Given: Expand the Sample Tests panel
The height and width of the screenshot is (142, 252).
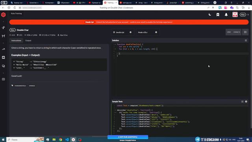Looking at the screenshot, I should [x=243, y=102].
